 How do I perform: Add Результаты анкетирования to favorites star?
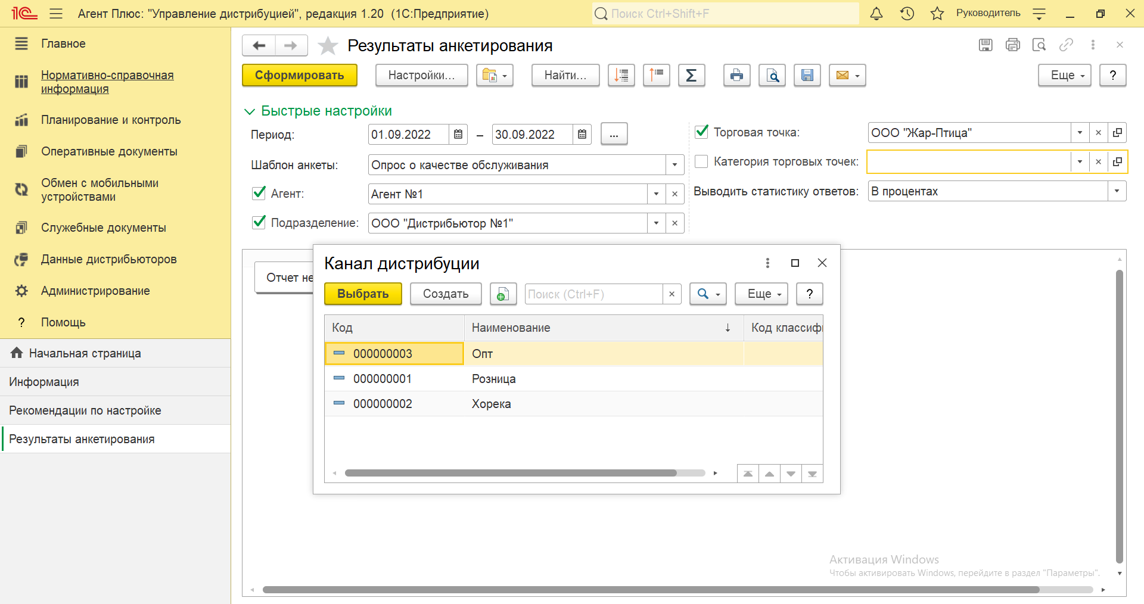(x=328, y=45)
